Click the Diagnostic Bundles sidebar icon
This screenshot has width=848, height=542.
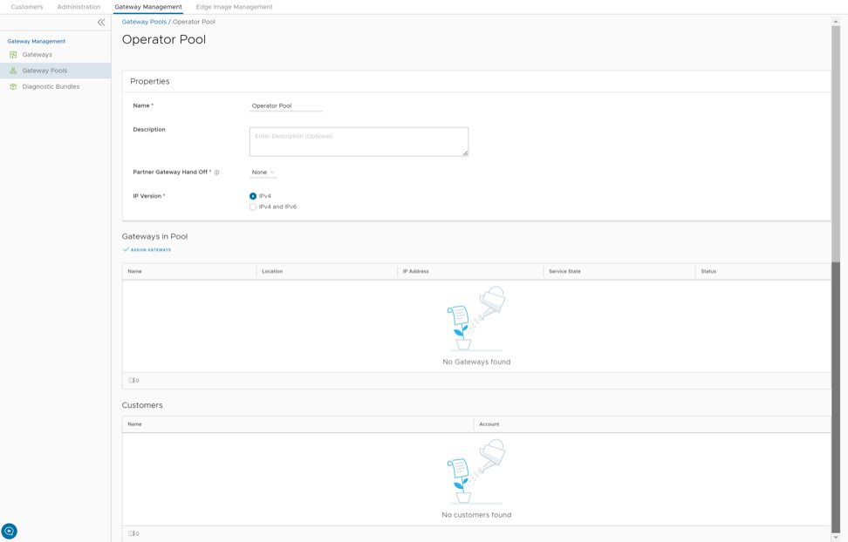(13, 87)
